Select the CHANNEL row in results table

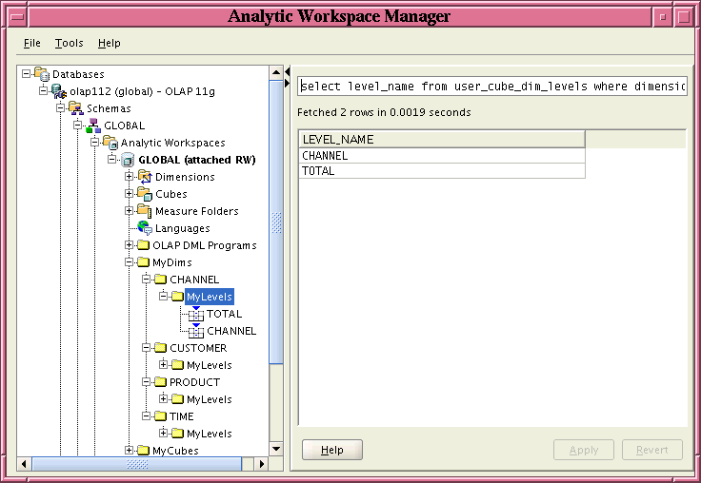pyautogui.click(x=441, y=155)
